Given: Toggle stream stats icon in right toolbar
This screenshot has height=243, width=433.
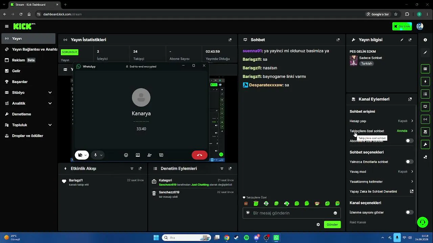Looking at the screenshot, I should click(425, 119).
